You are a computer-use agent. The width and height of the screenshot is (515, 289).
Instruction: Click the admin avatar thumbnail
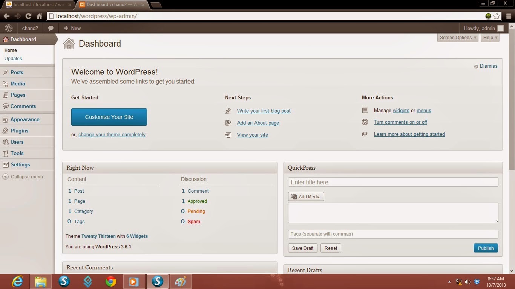pyautogui.click(x=501, y=28)
